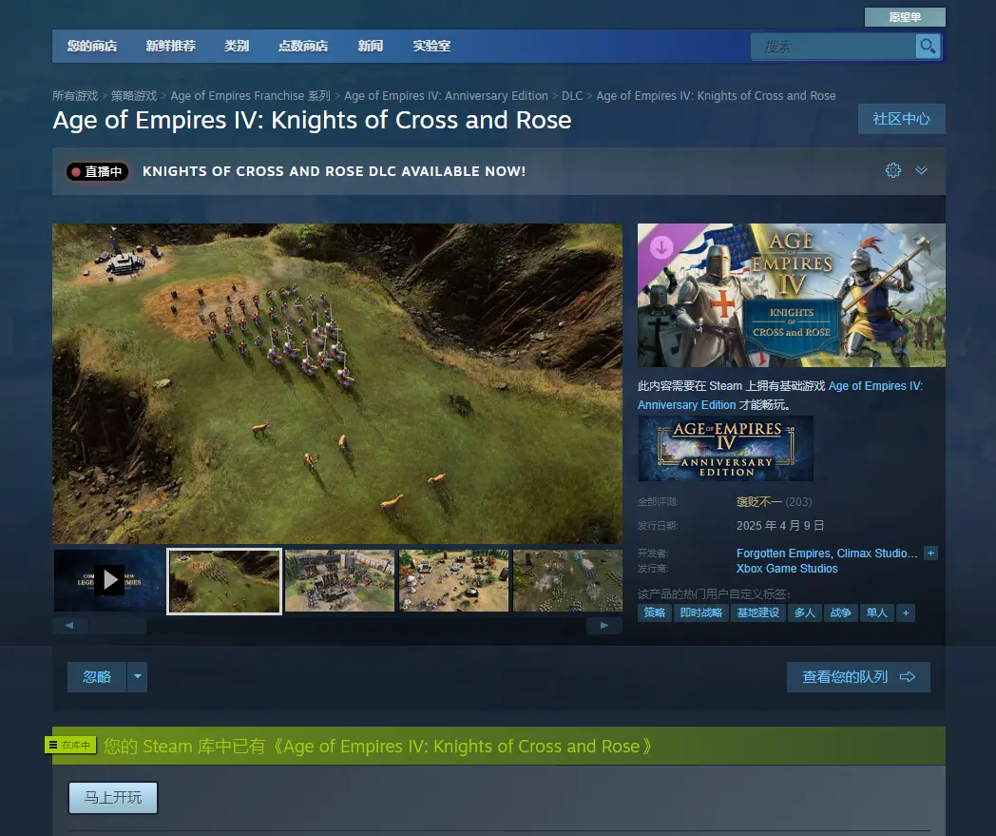Open the 社区中心 community hub
The height and width of the screenshot is (836, 996).
(x=901, y=119)
